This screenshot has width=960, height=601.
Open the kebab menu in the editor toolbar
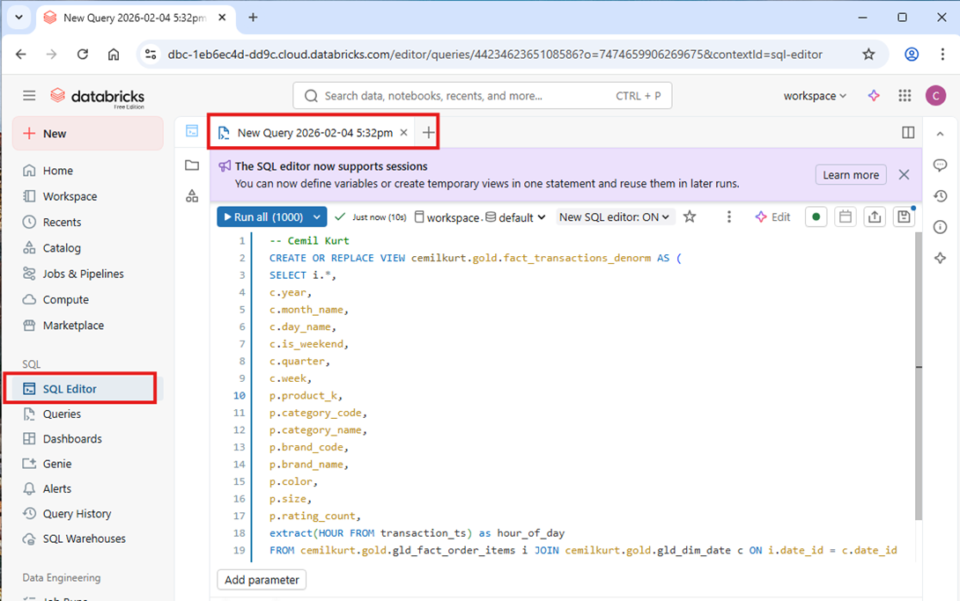tap(728, 217)
